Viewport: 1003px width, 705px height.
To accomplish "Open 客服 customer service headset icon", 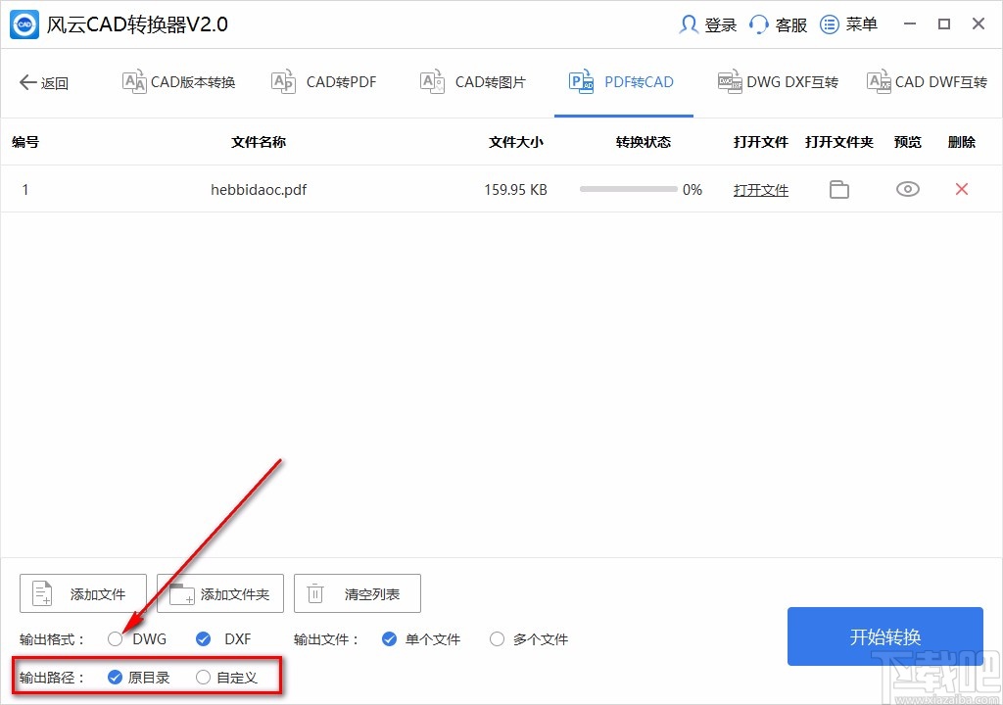I will (759, 24).
